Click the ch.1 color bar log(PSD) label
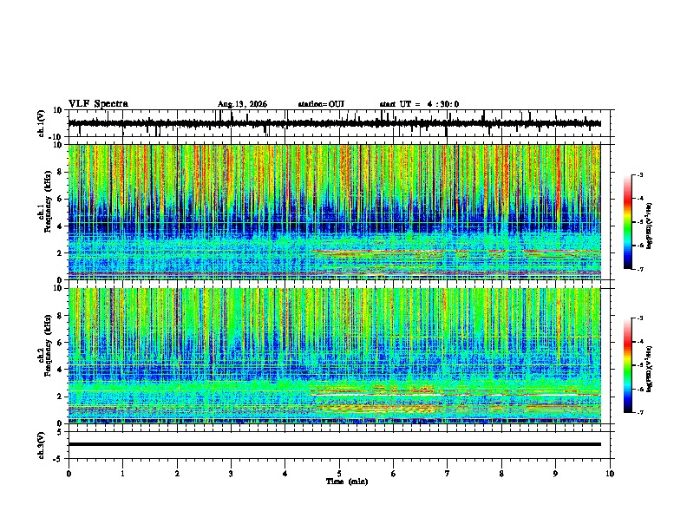The width and height of the screenshot is (687, 531). pos(650,226)
